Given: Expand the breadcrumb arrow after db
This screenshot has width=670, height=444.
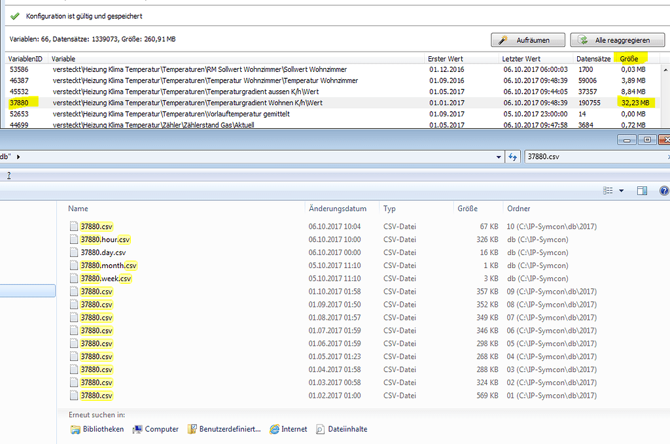Looking at the screenshot, I should coord(18,157).
